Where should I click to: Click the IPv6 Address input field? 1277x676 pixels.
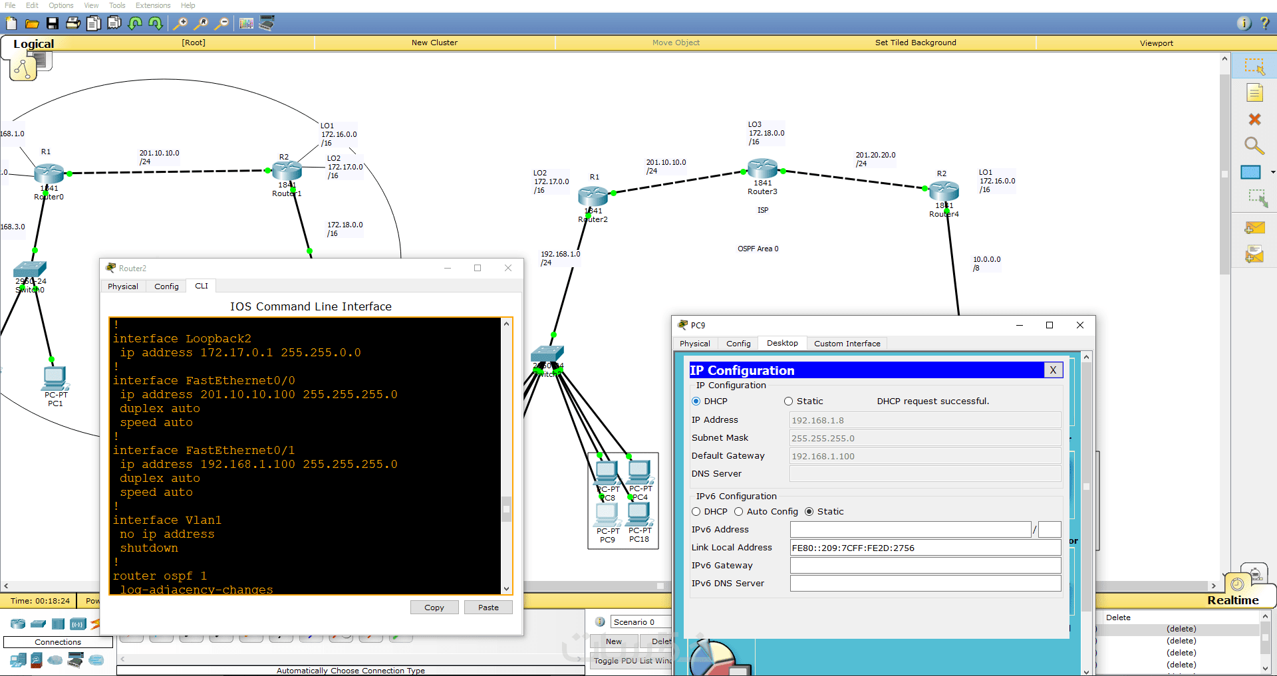pos(911,530)
